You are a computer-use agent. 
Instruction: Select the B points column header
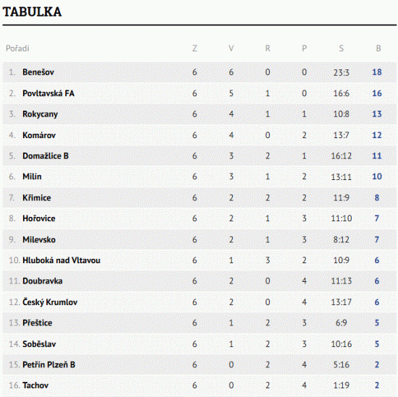point(378,48)
